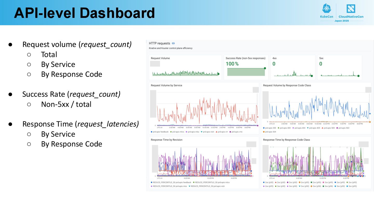Open the Request Volume sparkline card
The image size is (374, 210).
tap(185, 67)
